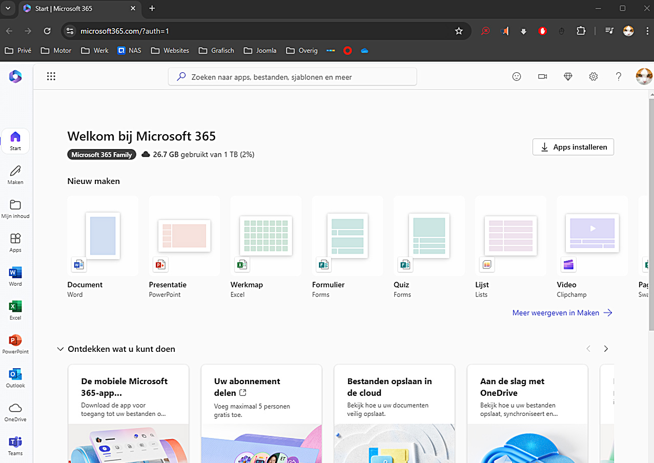Switch to the Maken tab in sidebar

point(15,175)
